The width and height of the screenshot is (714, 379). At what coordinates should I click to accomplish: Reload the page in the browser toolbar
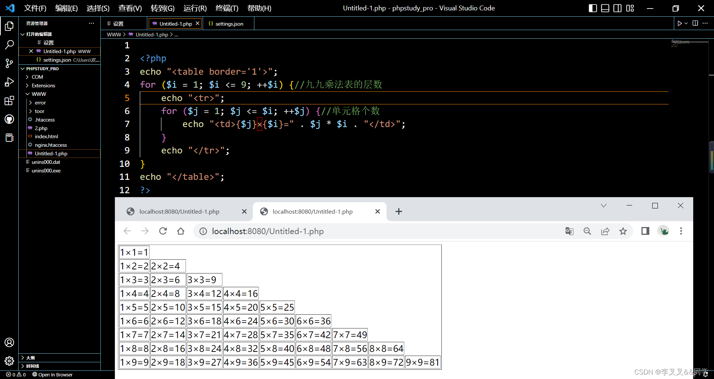163,231
